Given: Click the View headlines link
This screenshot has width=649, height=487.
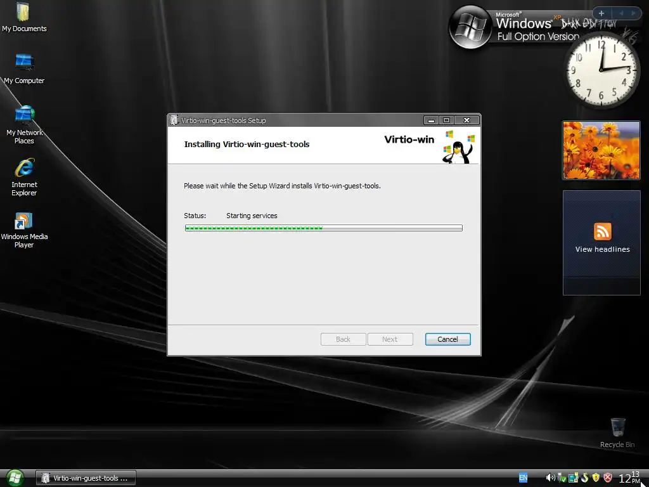Looking at the screenshot, I should point(602,249).
